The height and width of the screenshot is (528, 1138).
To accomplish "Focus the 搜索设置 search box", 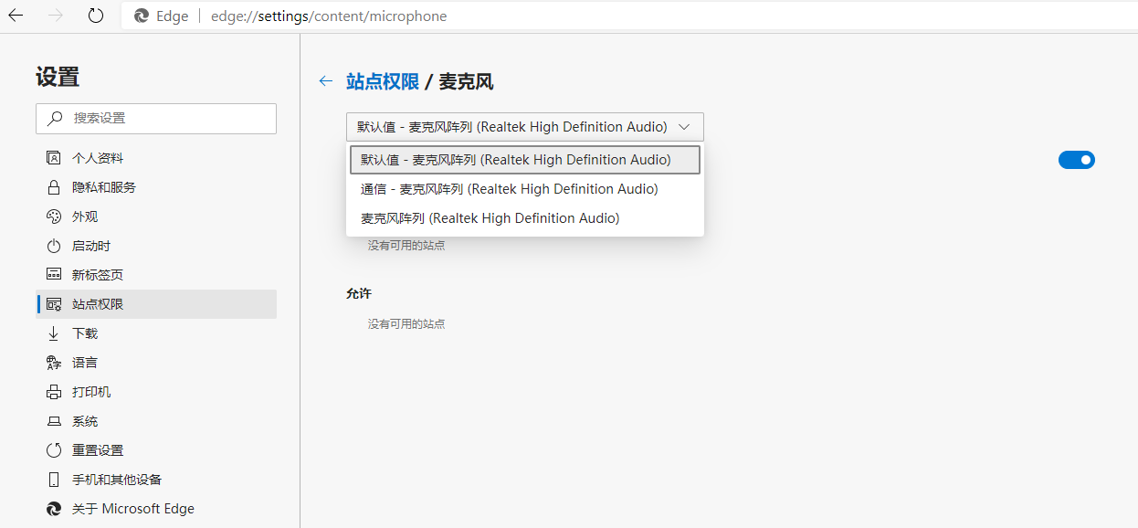I will 156,118.
